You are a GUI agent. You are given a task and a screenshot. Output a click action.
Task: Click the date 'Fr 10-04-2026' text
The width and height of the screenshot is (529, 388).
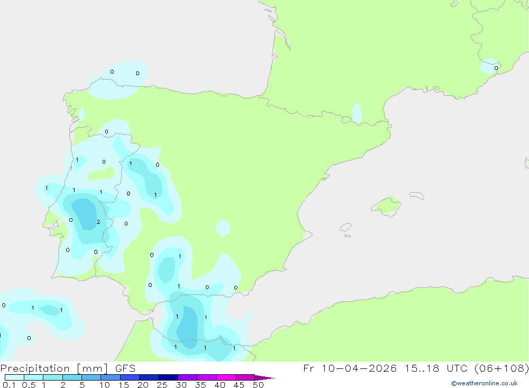tap(350, 368)
